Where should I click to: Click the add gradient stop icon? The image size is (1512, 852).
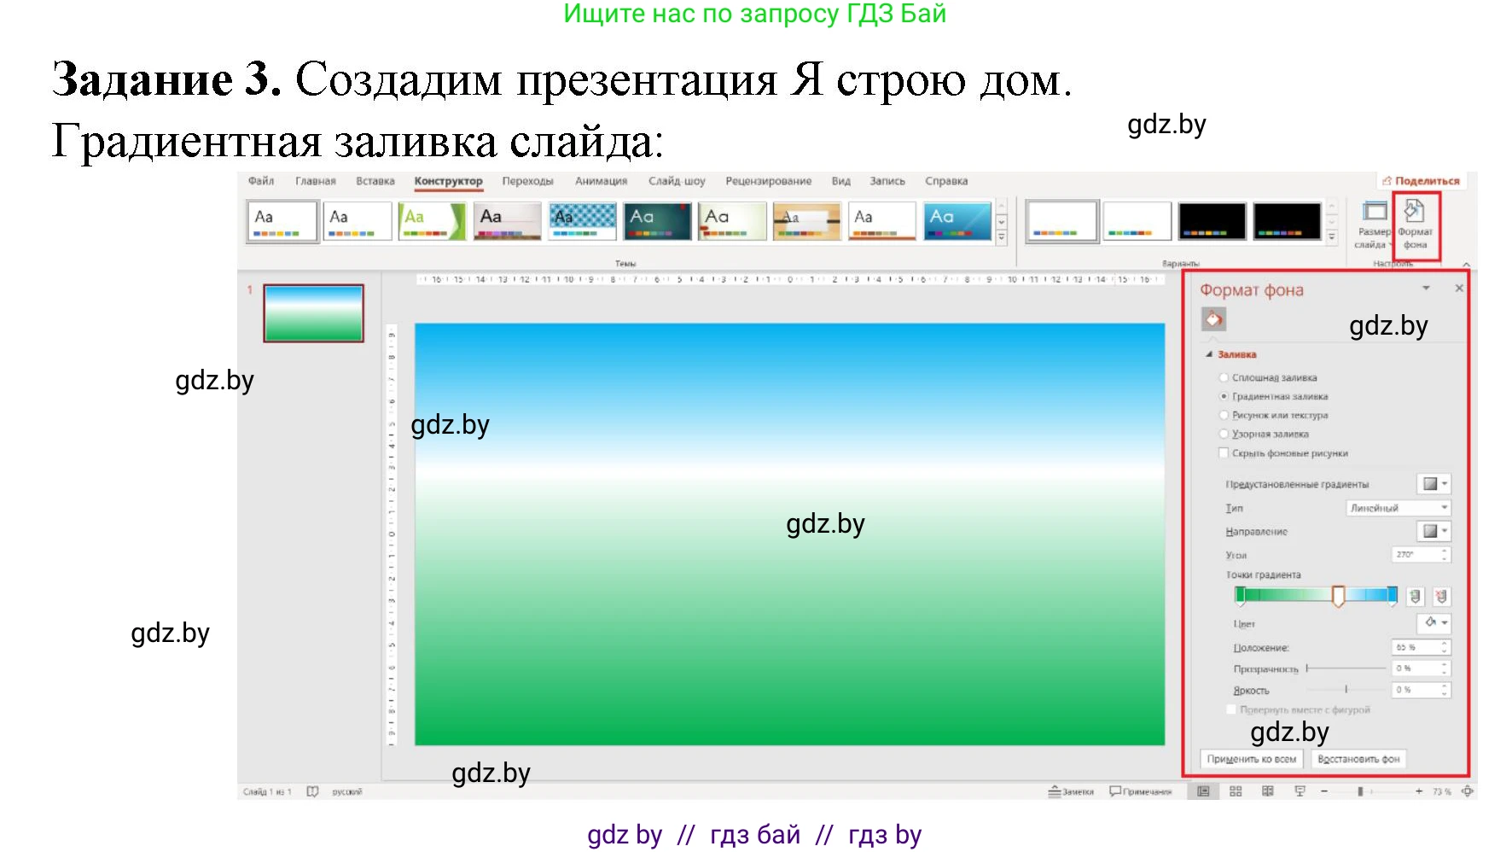pos(1416,597)
